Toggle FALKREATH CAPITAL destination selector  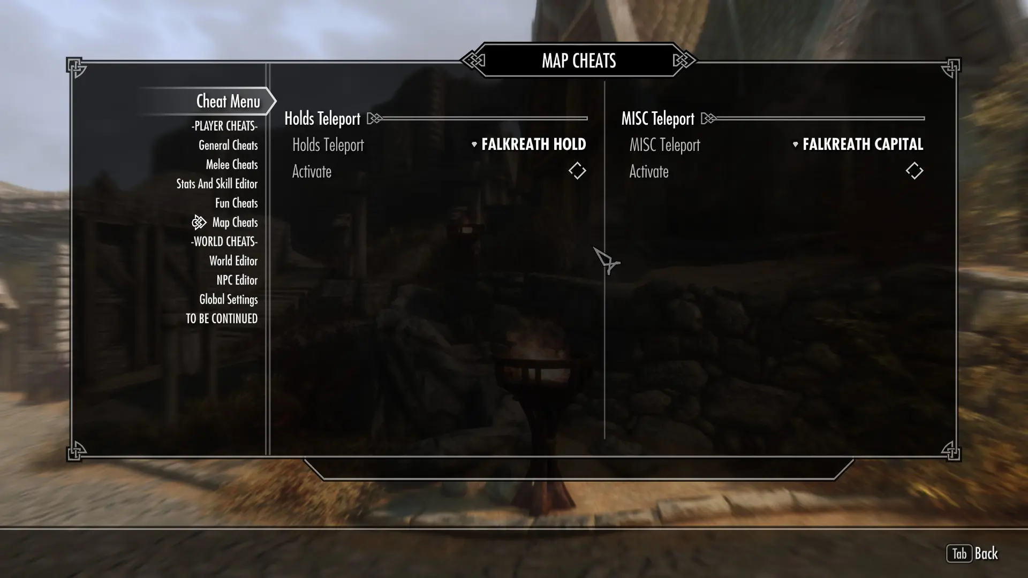859,144
